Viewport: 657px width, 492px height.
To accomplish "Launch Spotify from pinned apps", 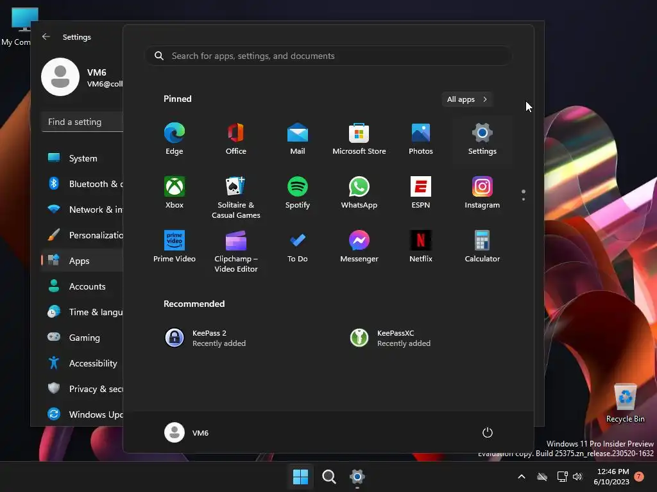I will [x=298, y=192].
